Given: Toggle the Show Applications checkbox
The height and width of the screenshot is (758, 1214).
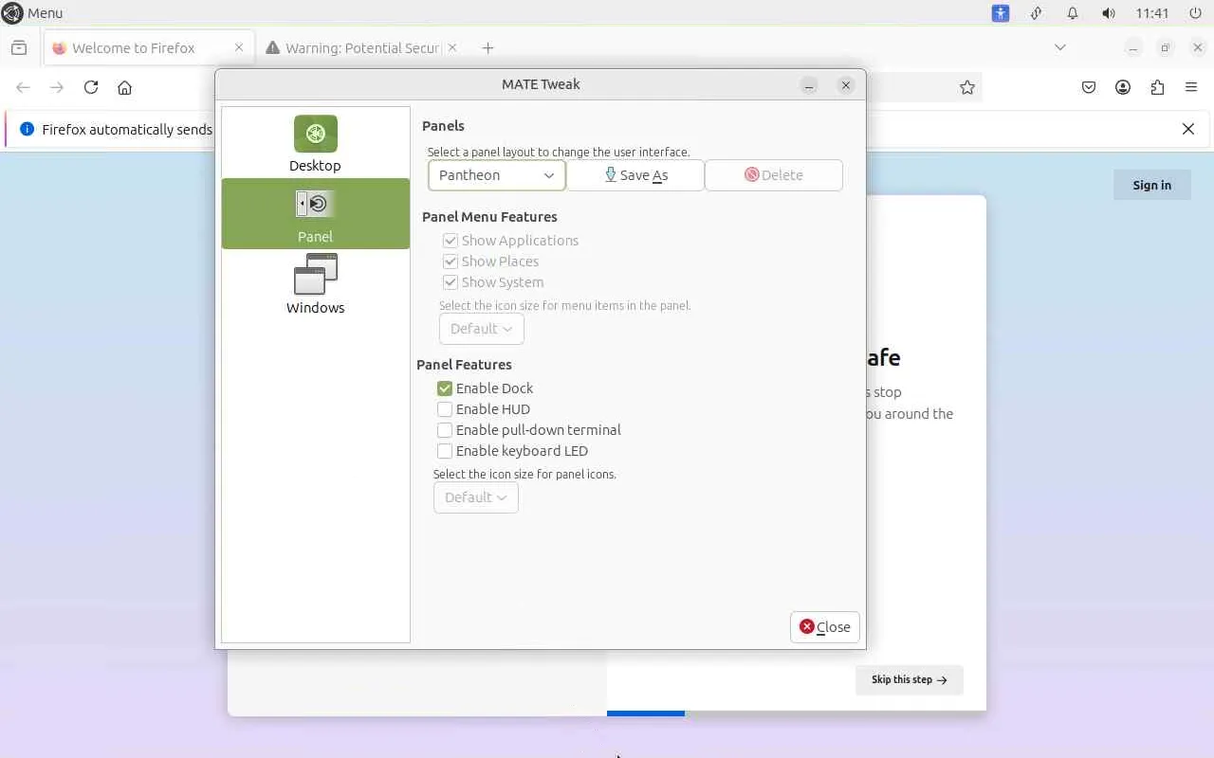Looking at the screenshot, I should pos(451,241).
